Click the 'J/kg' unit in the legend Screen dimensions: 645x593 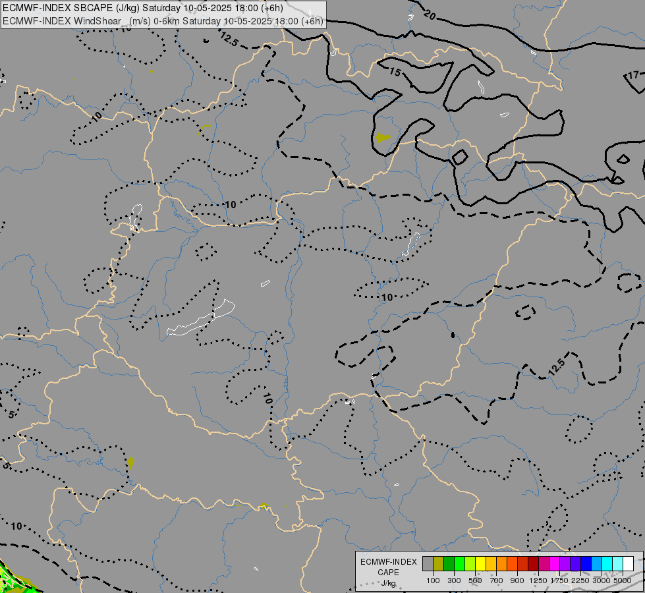388,584
